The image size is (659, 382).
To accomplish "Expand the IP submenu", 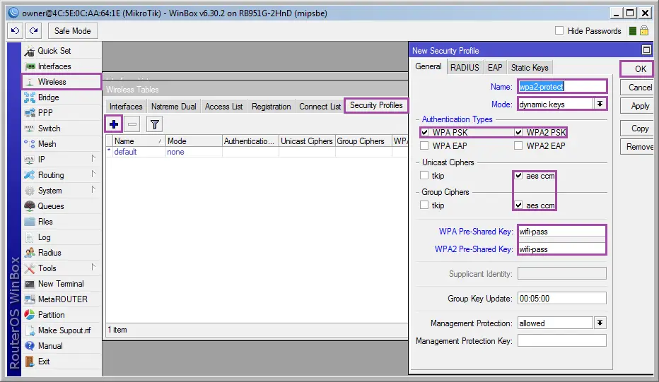I will [x=93, y=159].
